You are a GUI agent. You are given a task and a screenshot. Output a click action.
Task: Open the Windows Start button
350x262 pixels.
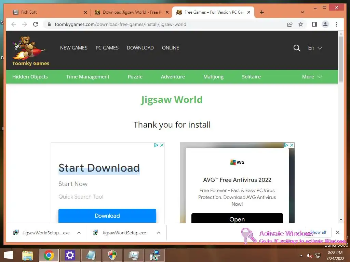pyautogui.click(x=9, y=255)
